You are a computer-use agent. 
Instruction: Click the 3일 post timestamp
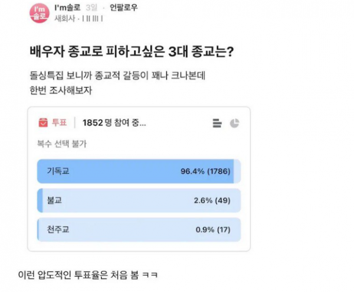(x=91, y=8)
